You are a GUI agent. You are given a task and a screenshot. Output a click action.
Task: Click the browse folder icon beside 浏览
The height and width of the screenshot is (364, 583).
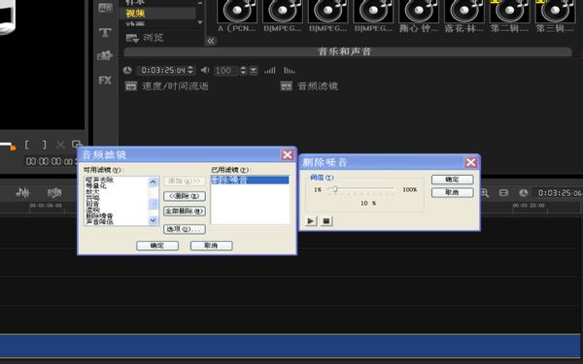pyautogui.click(x=132, y=38)
